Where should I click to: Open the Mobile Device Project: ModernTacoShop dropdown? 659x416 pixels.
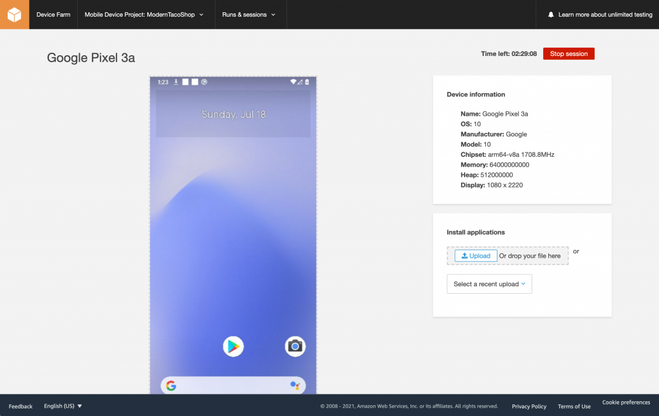[143, 14]
